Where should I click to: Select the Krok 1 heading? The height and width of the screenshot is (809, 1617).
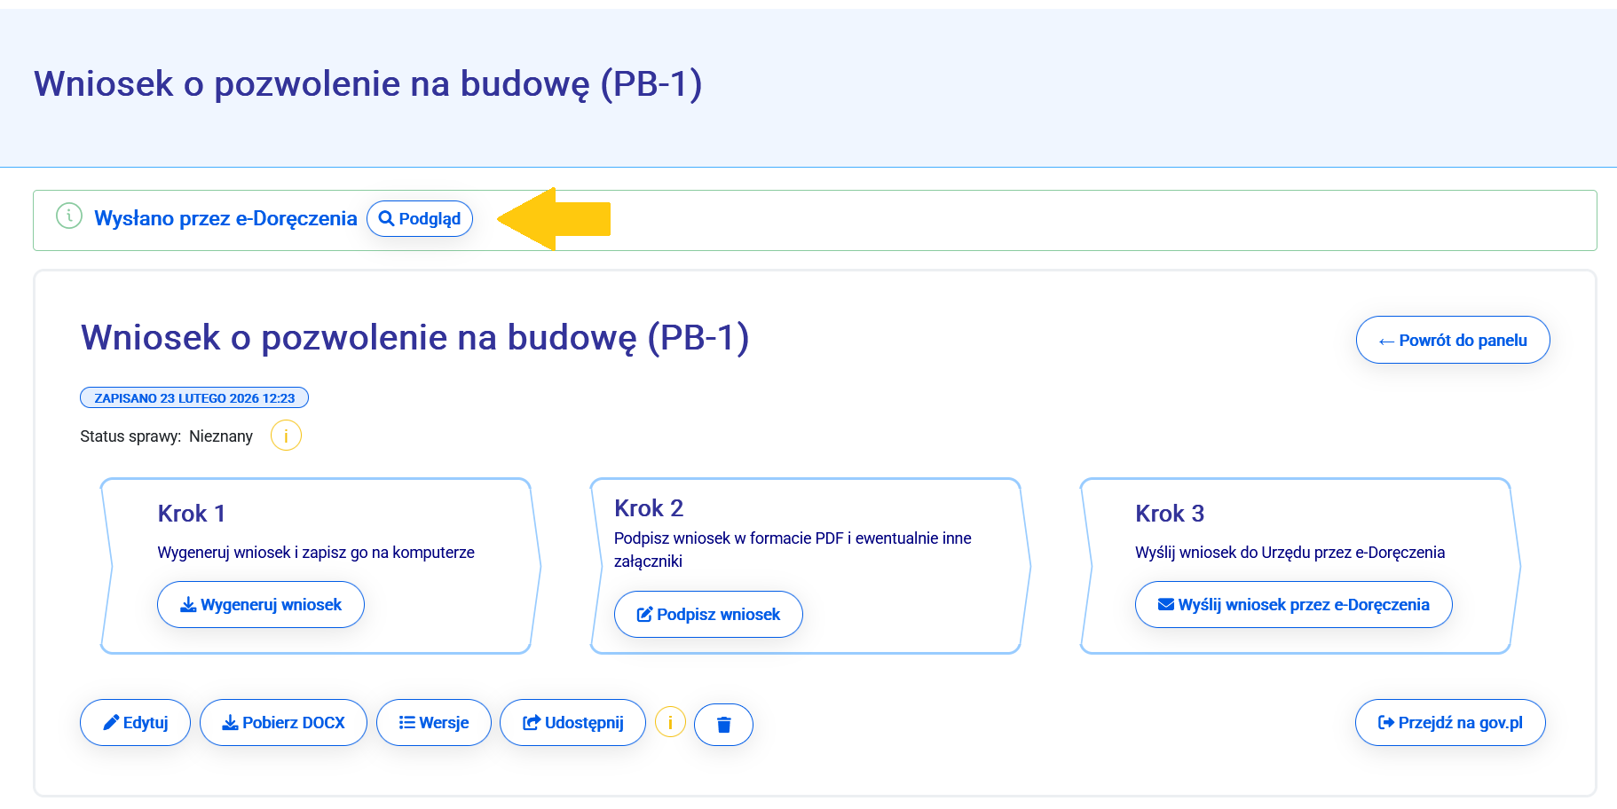coord(192,514)
